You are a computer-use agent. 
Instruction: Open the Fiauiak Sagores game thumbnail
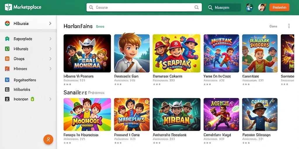tap(260, 54)
